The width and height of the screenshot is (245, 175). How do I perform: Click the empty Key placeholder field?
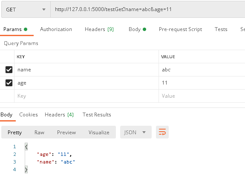tap(86, 96)
